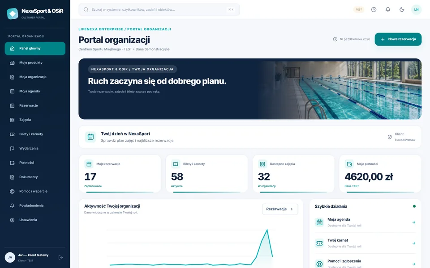Click the Twój karnet ticket icon
The image size is (430, 268).
pos(319,243)
